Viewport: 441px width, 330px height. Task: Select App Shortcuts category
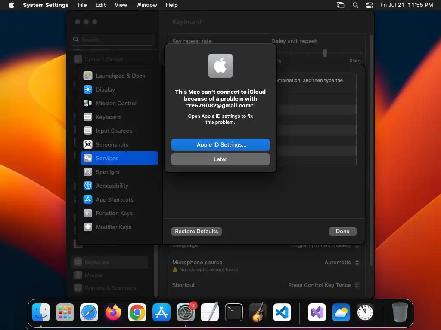point(119,199)
